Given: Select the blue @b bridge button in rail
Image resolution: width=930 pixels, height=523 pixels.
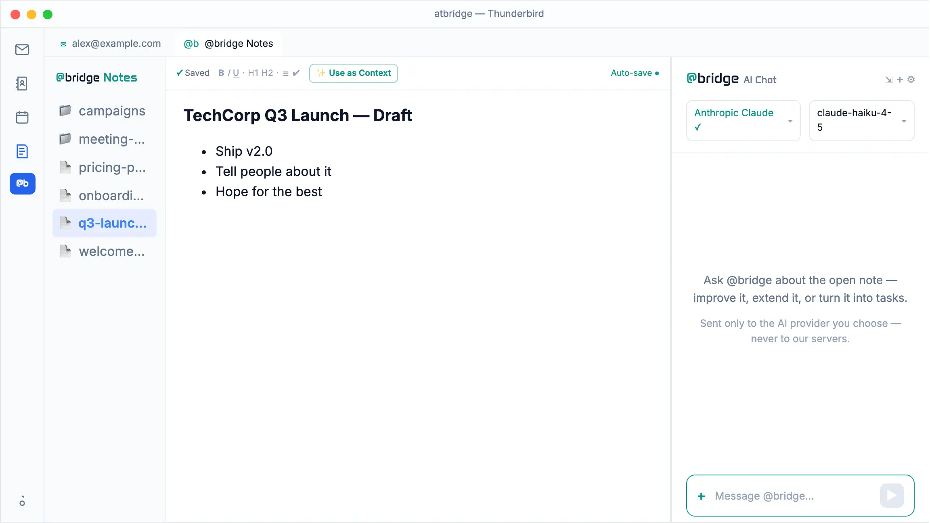Looking at the screenshot, I should pyautogui.click(x=23, y=184).
